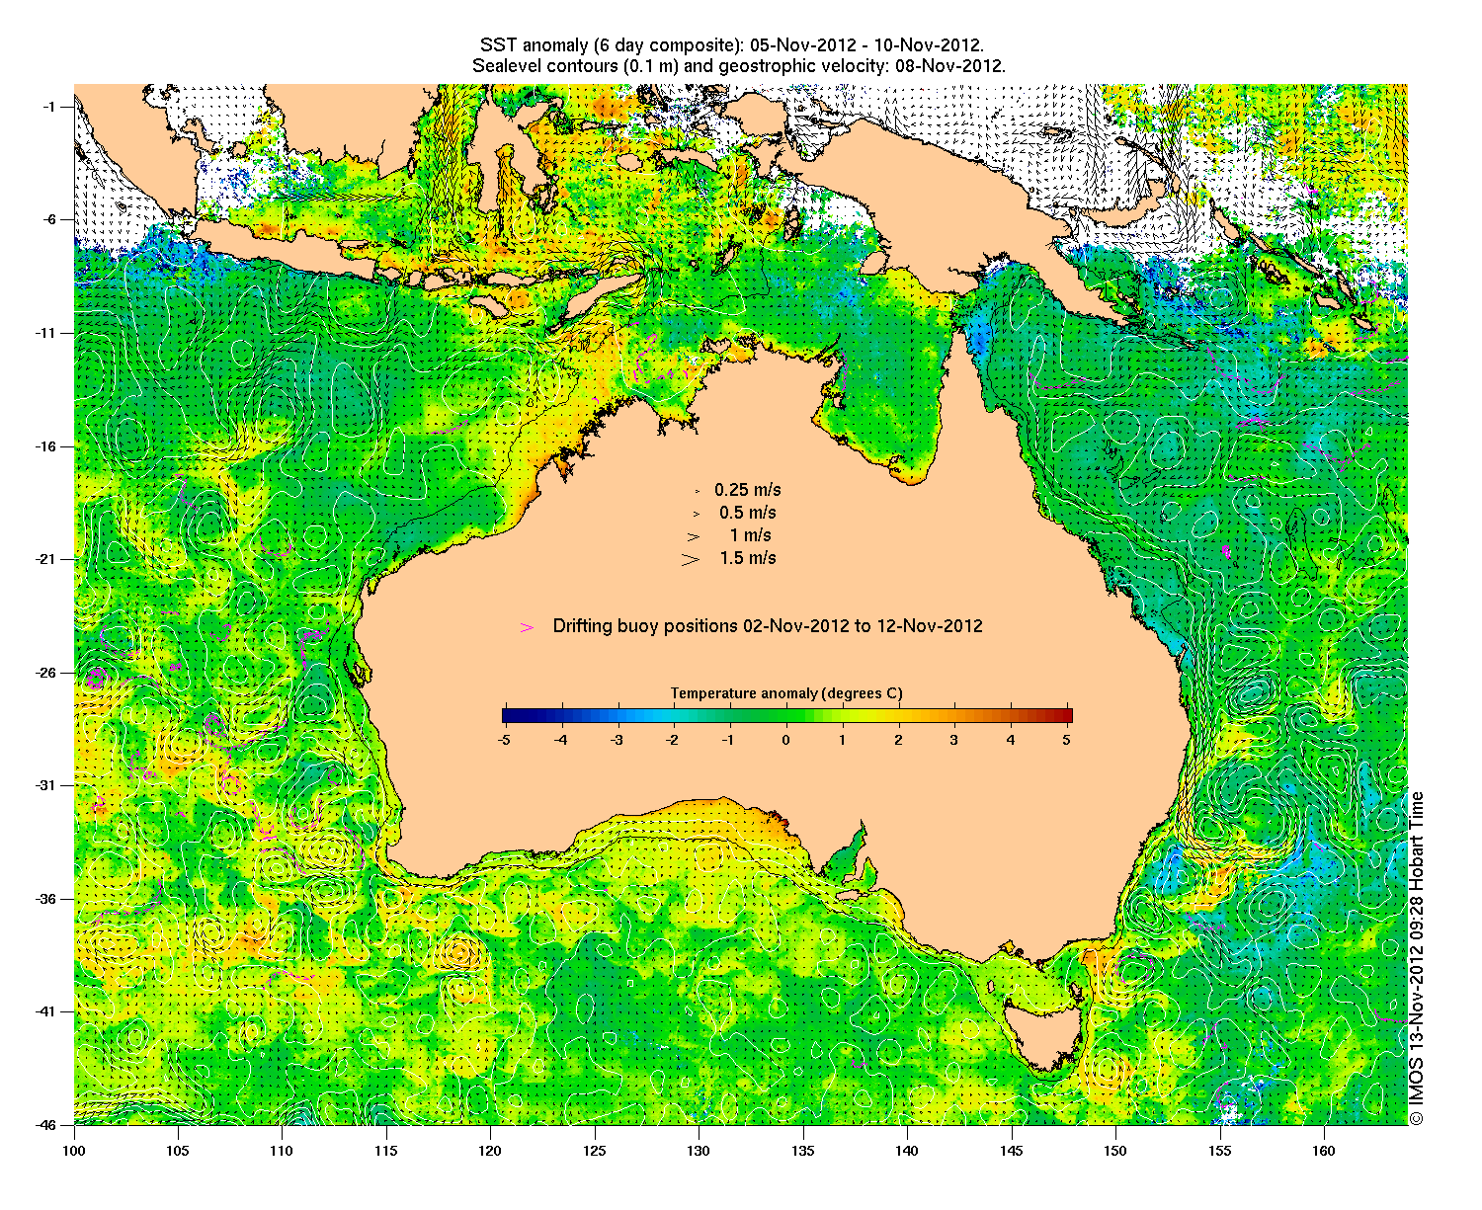Click the "Sealevel contours (0.1 m)" subtitle line
This screenshot has height=1210, width=1482.
coord(739,66)
